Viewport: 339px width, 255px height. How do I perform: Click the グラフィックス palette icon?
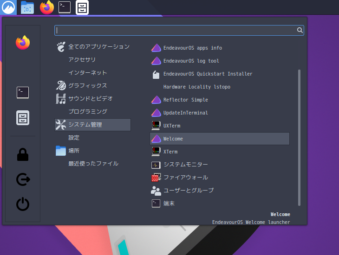(61, 85)
